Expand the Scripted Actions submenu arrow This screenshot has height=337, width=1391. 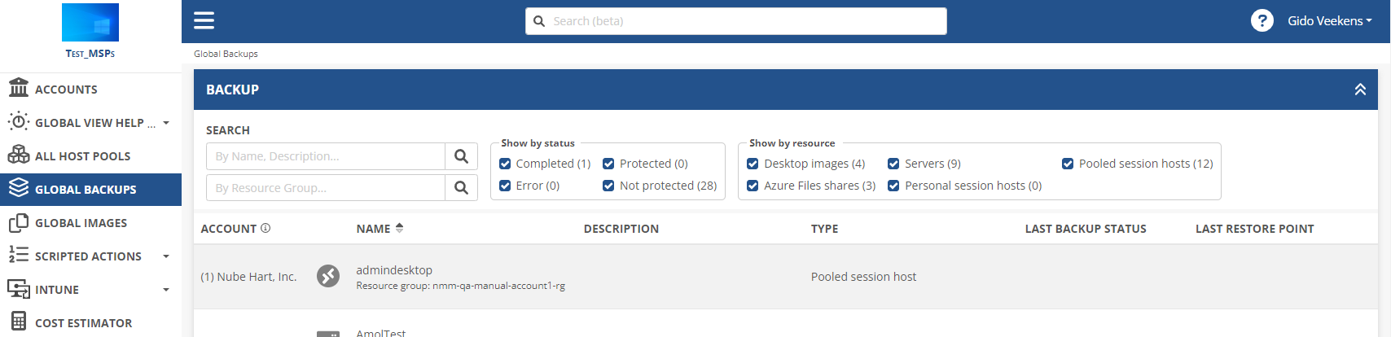point(166,256)
